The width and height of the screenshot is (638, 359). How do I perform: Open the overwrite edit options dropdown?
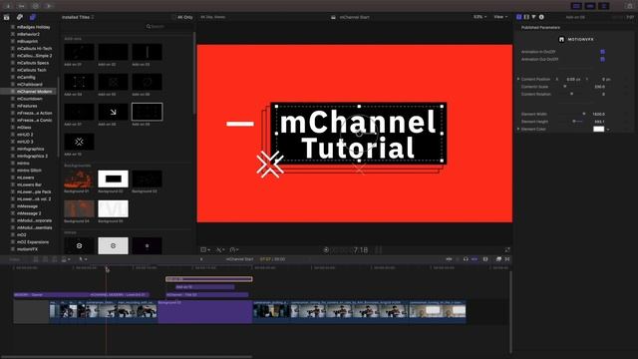[66, 259]
